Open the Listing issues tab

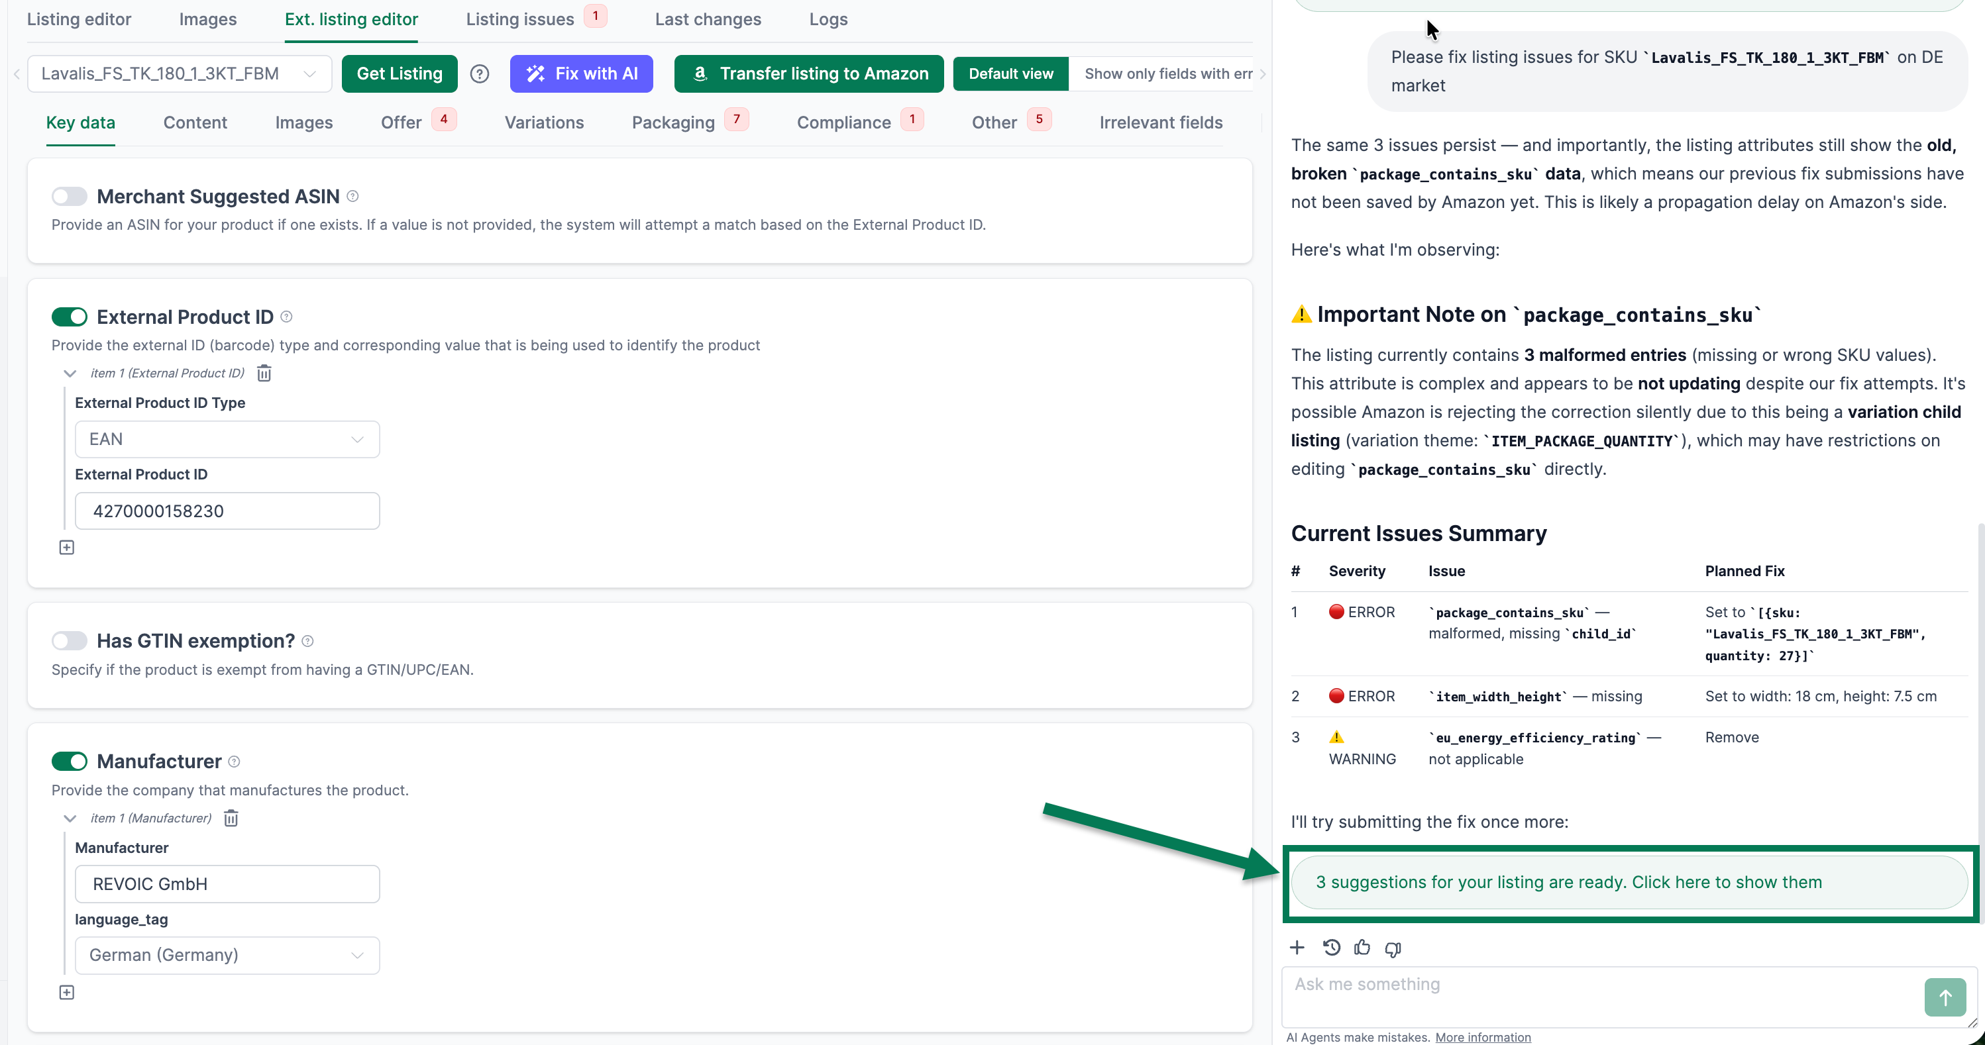[x=520, y=19]
